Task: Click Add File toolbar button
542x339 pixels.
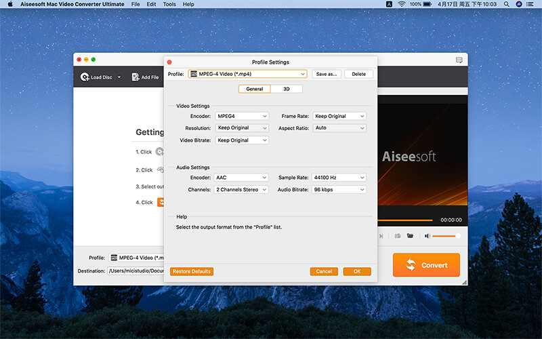Action: point(145,77)
